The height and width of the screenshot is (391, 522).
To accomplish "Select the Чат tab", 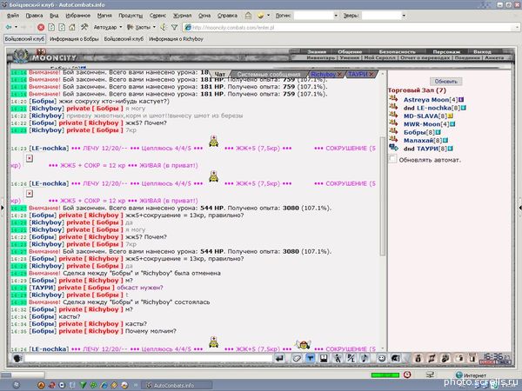I will [x=220, y=74].
